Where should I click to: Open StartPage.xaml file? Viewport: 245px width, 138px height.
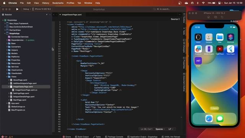click(x=20, y=100)
